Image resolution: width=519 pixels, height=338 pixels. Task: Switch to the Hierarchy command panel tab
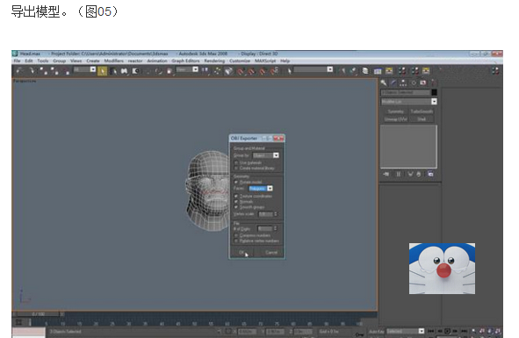(x=403, y=83)
